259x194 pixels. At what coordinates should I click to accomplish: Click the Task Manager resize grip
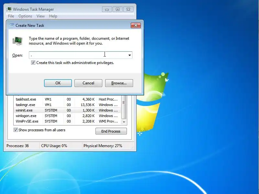coord(132,147)
